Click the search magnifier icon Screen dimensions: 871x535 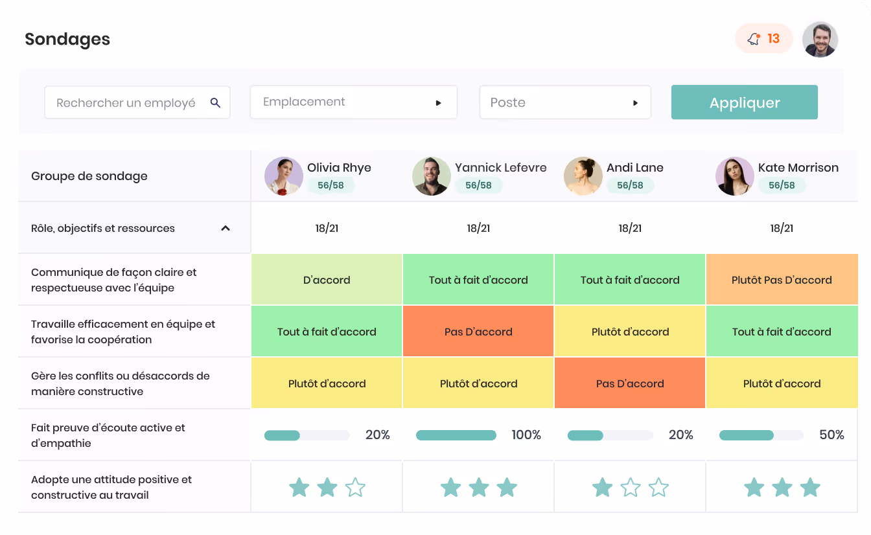[216, 102]
